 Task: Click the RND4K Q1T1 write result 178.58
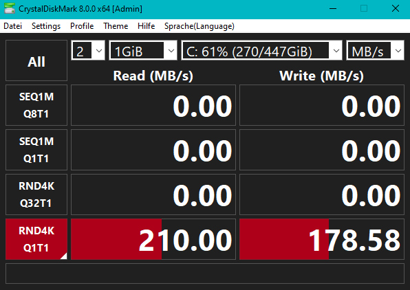click(322, 239)
